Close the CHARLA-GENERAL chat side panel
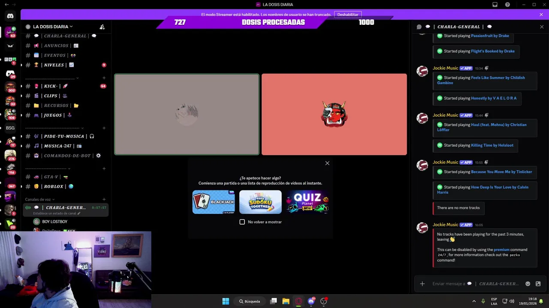This screenshot has height=308, width=549. 542,27
